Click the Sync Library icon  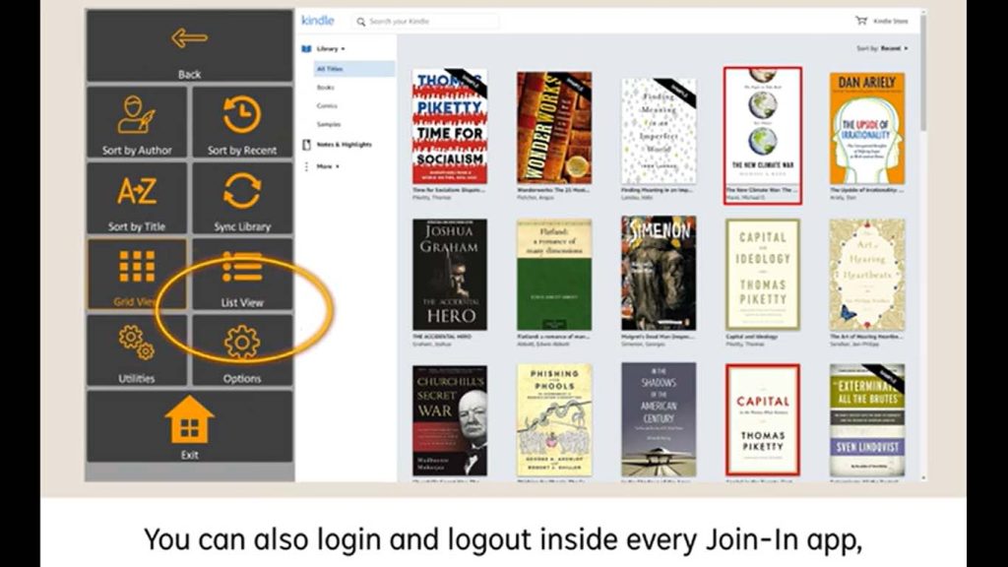coord(241,191)
